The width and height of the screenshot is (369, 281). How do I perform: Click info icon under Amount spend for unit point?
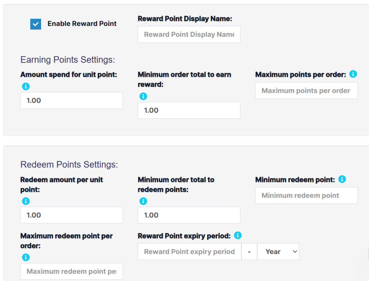(x=26, y=86)
